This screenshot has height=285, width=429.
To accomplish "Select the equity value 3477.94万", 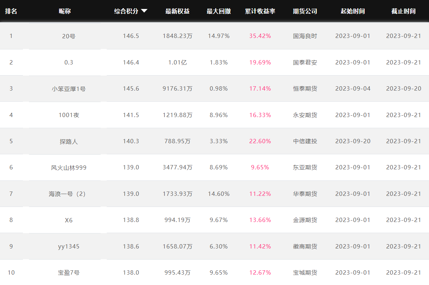I will pos(178,168).
